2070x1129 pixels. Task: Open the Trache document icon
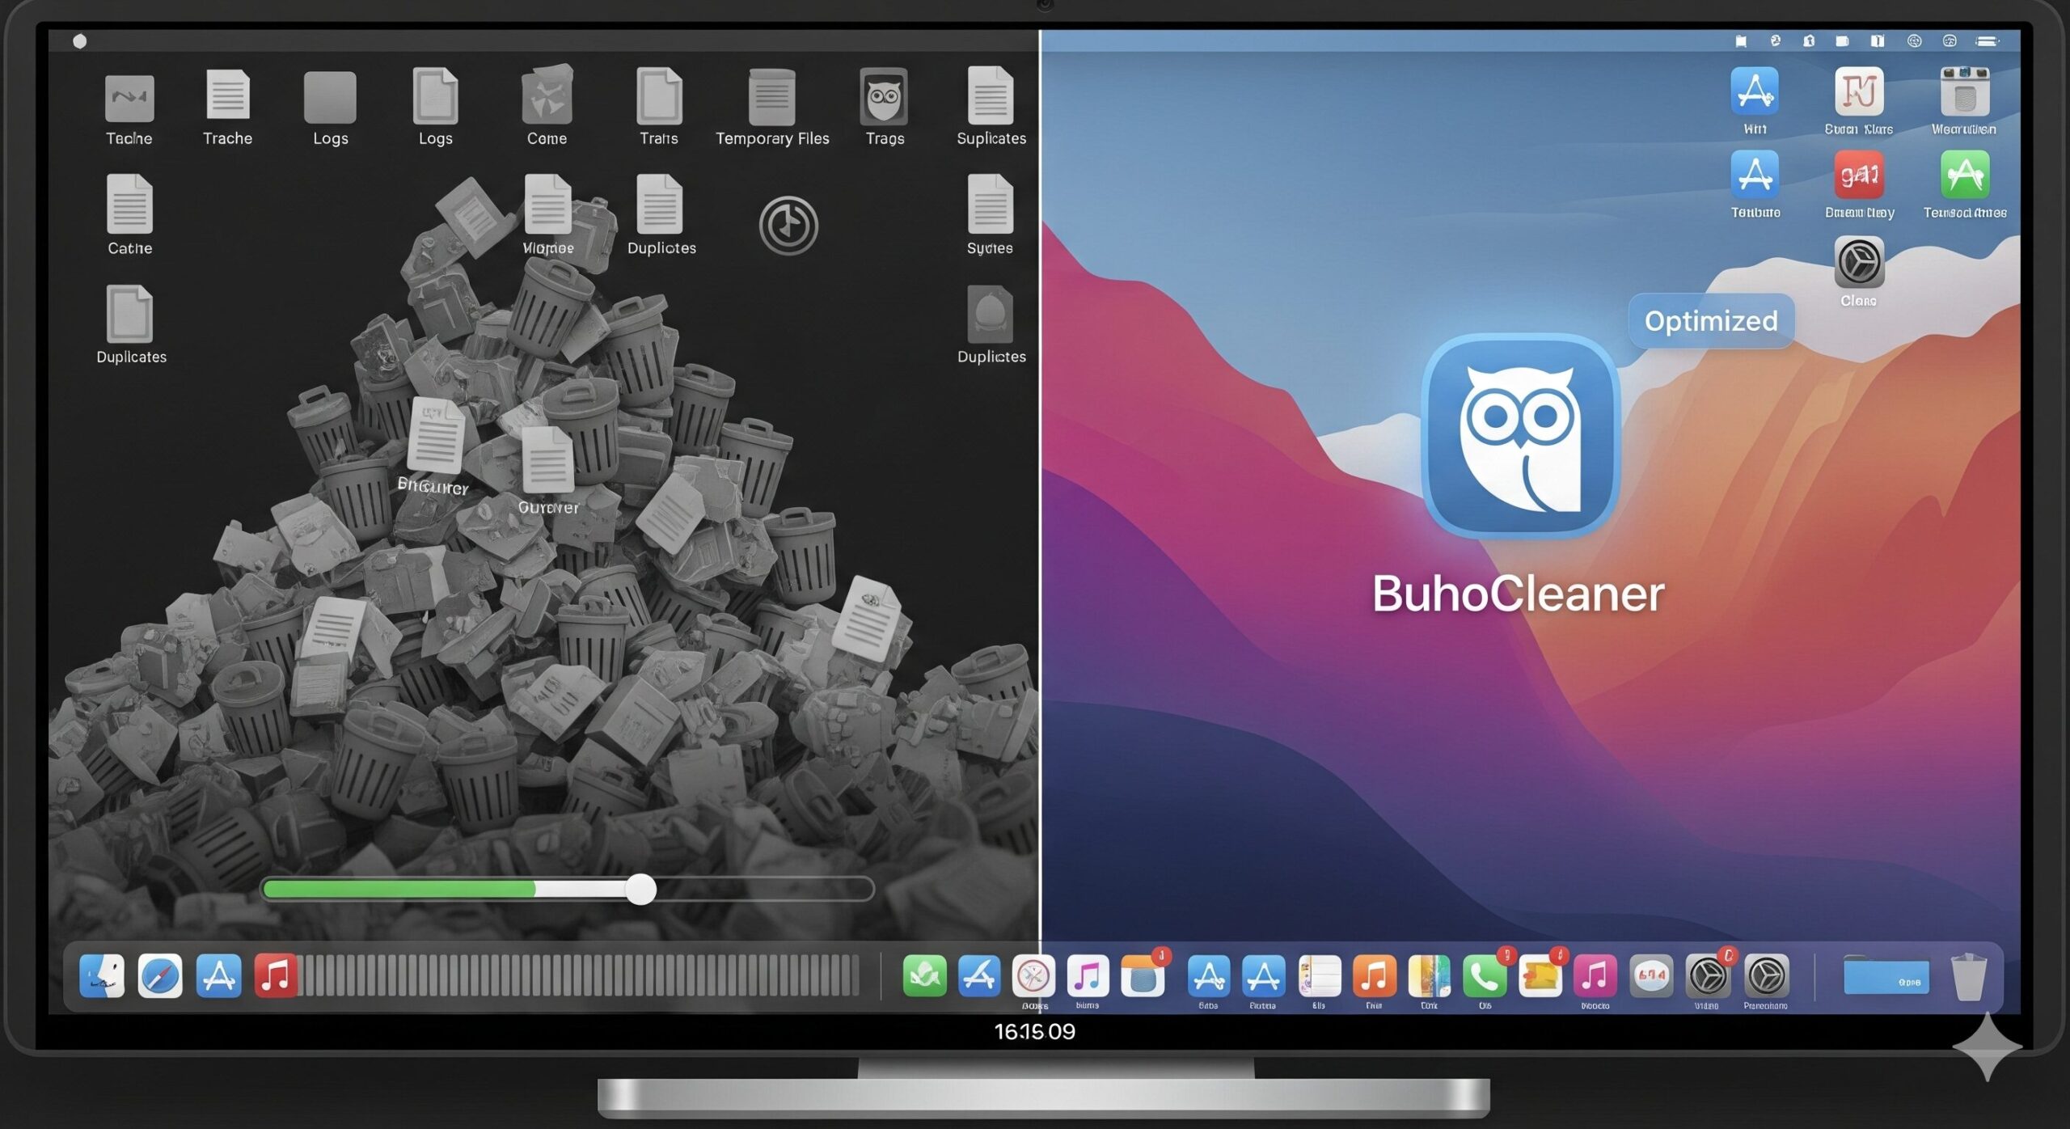click(x=228, y=95)
